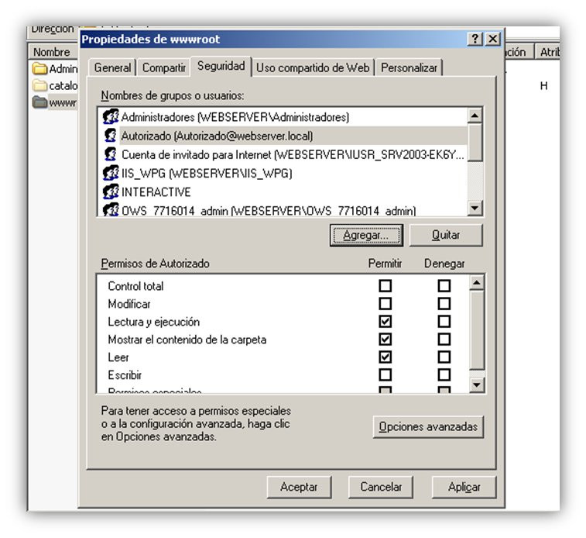Screen dimensions: 586x538
Task: Click the Agregar... button
Action: [366, 236]
